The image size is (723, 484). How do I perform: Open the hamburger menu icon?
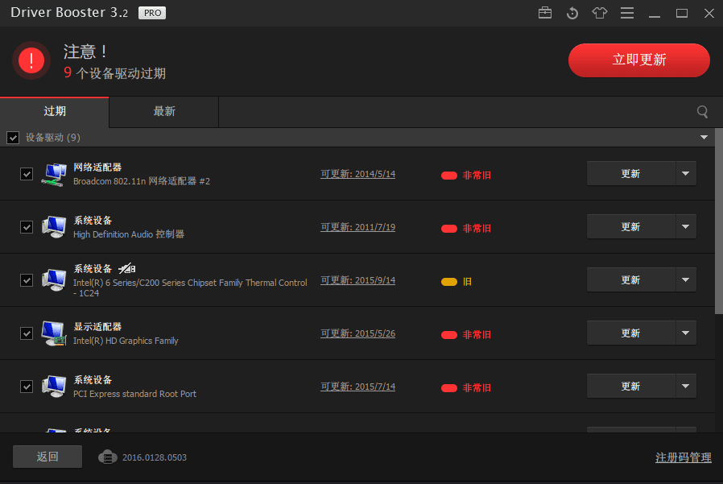click(x=627, y=13)
